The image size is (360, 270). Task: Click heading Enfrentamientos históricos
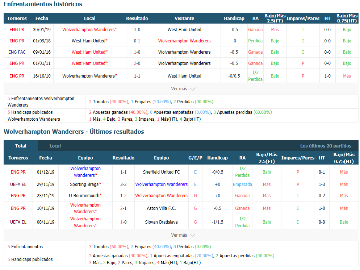tap(43, 4)
